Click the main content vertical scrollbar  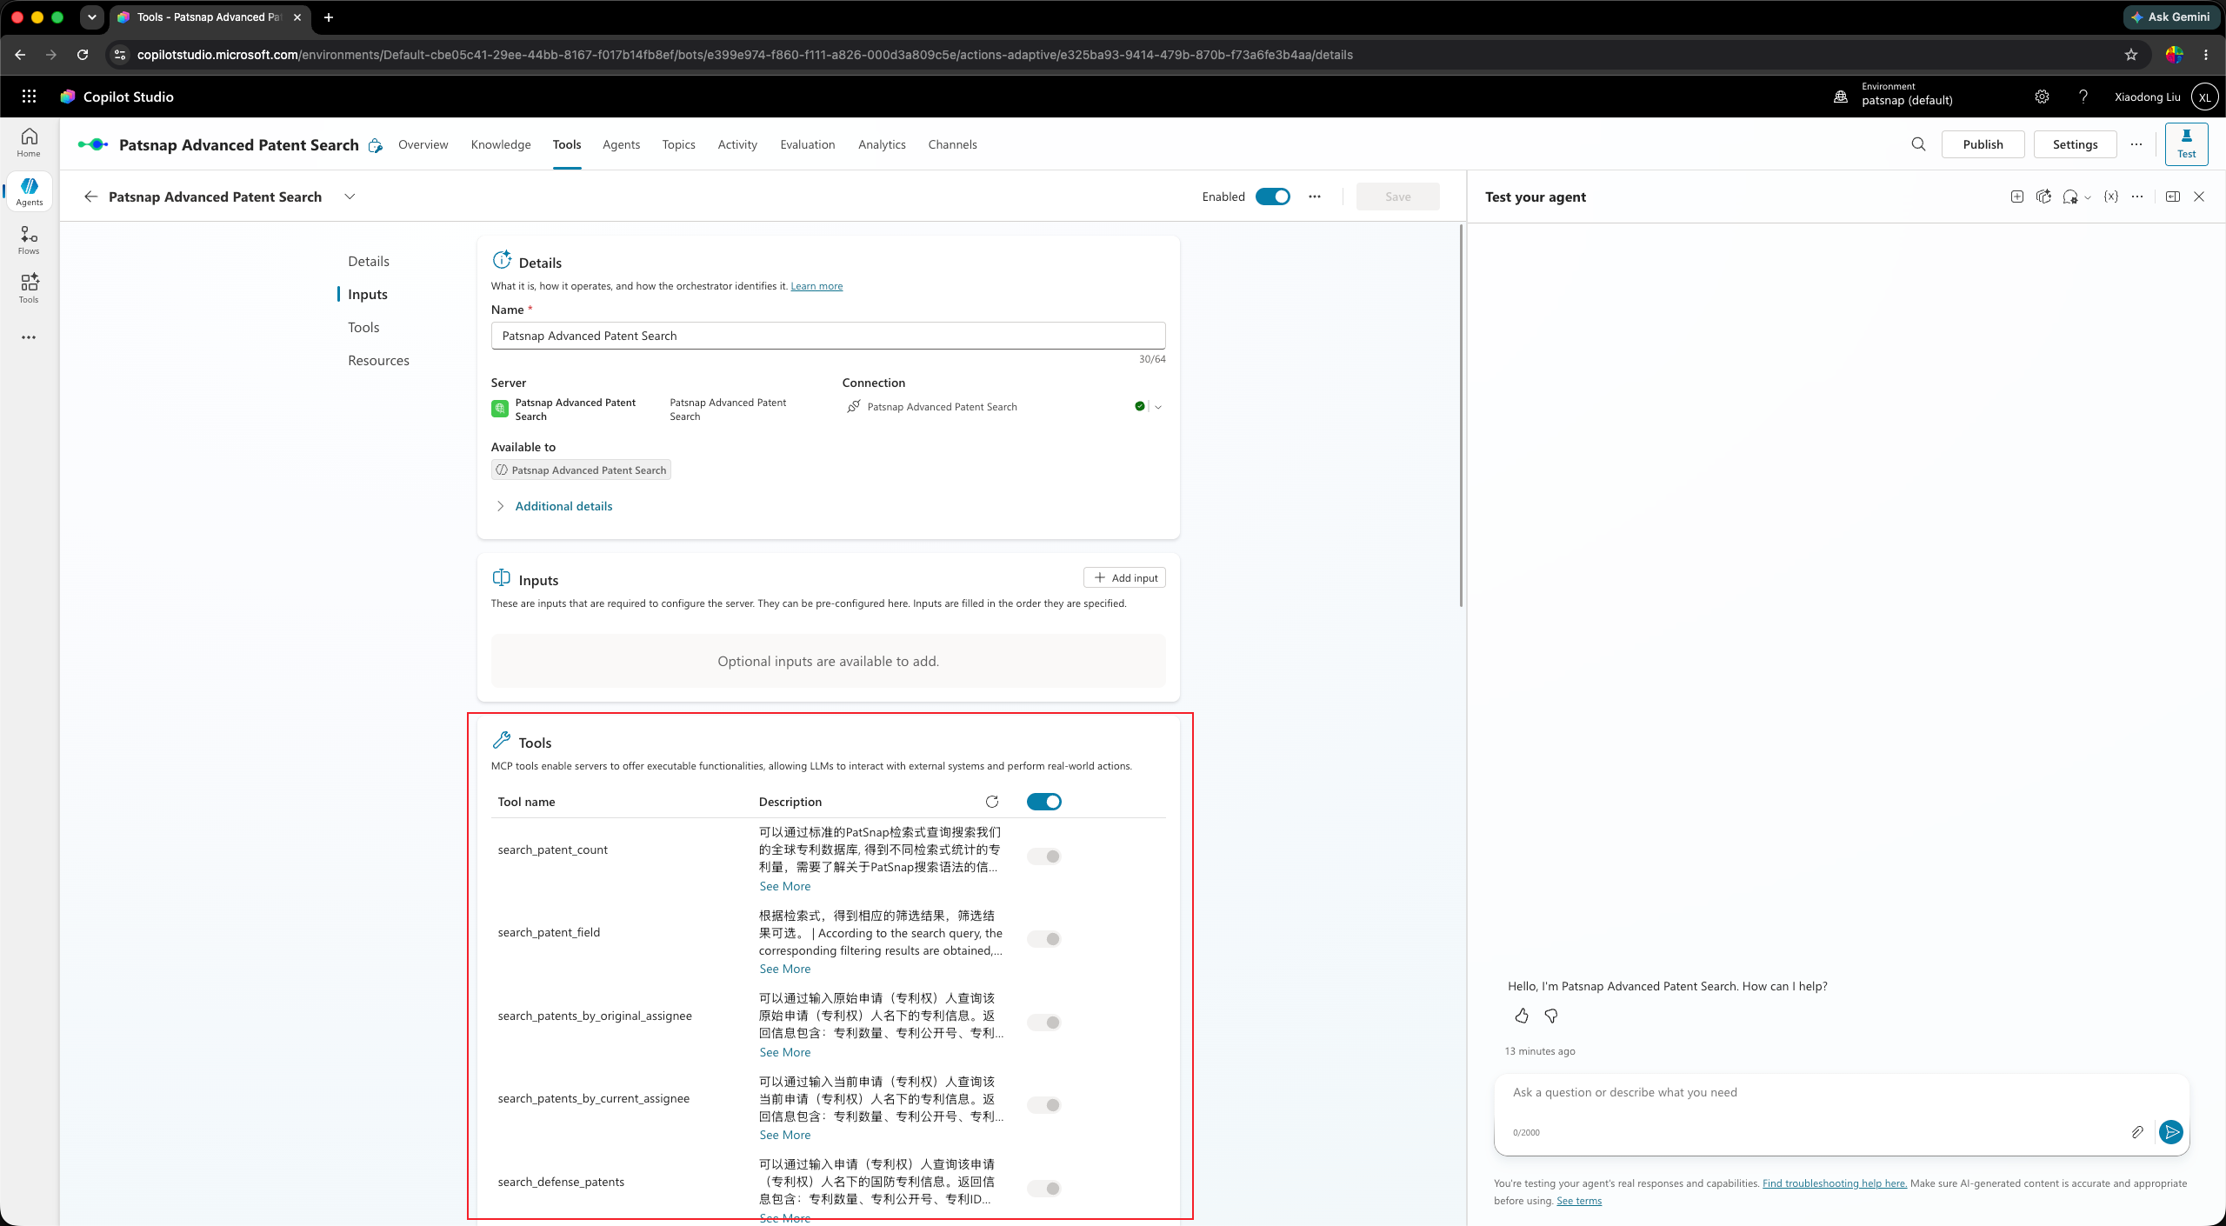tap(1461, 416)
